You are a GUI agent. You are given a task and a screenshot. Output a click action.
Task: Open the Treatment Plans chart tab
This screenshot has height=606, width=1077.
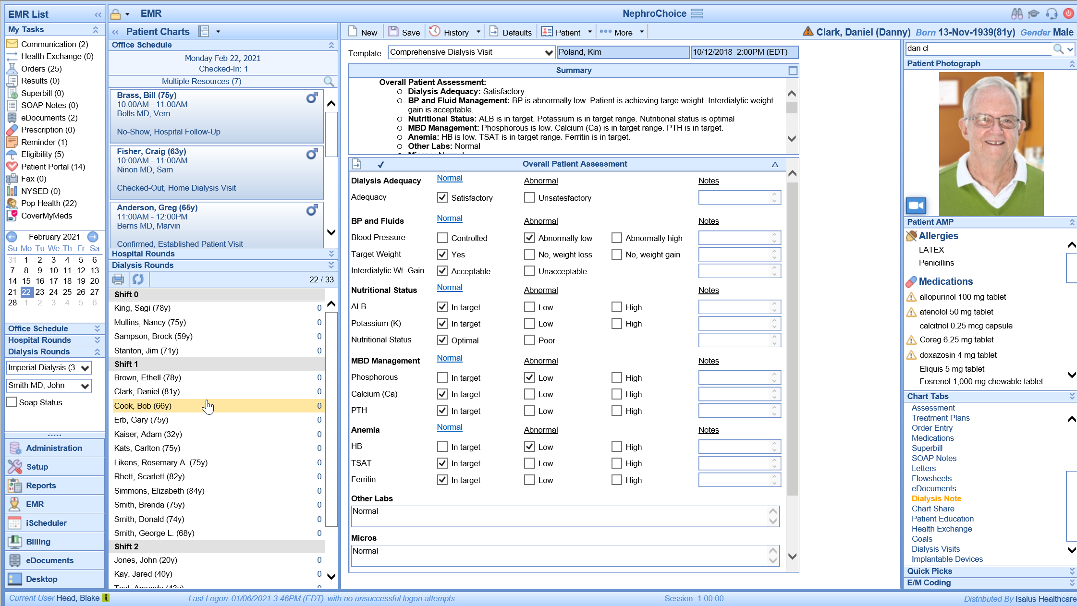click(x=941, y=418)
